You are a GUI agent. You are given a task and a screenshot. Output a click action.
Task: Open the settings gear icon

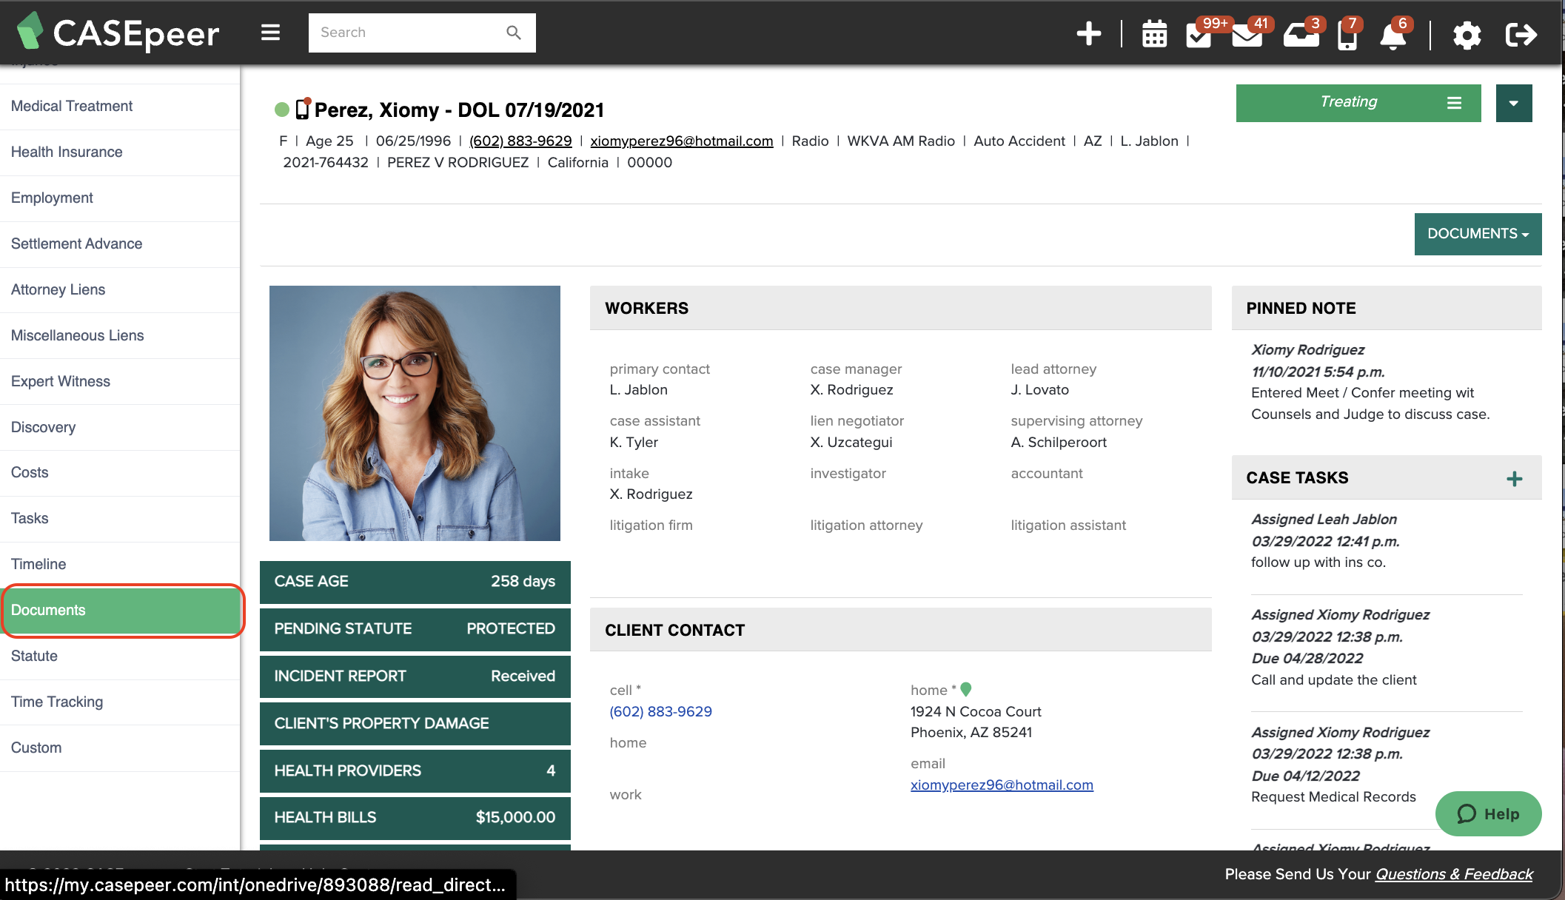(1467, 35)
